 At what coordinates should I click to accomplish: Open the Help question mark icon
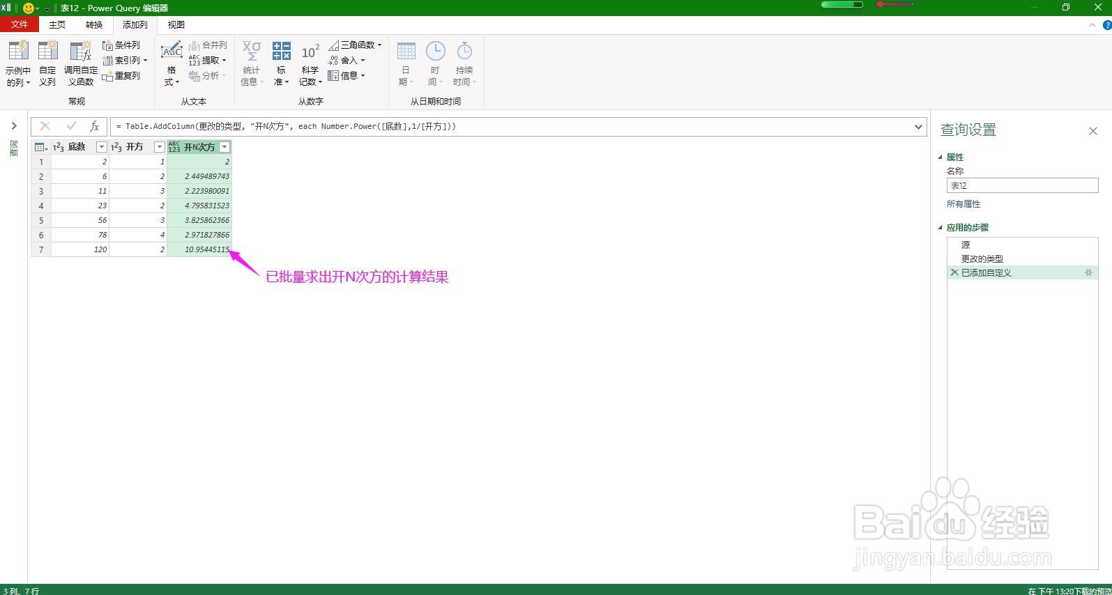(1106, 25)
